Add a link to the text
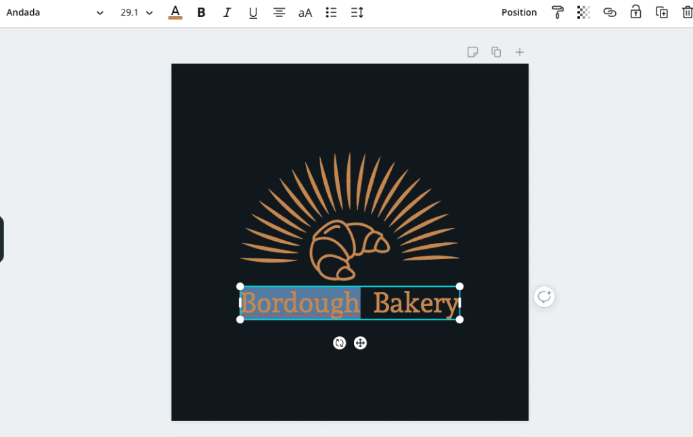Screen dimensions: 693x437 click(610, 12)
